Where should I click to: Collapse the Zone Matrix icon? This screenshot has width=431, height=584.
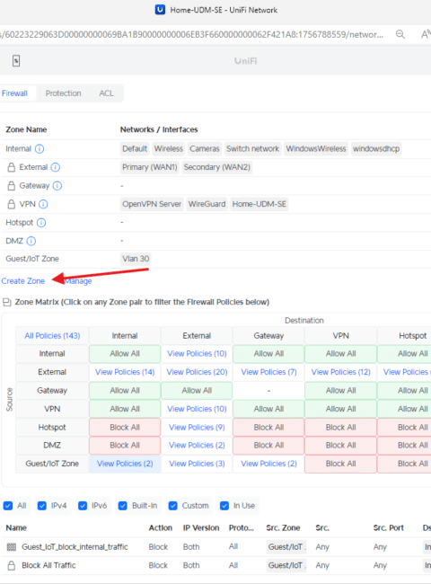click(x=6, y=302)
